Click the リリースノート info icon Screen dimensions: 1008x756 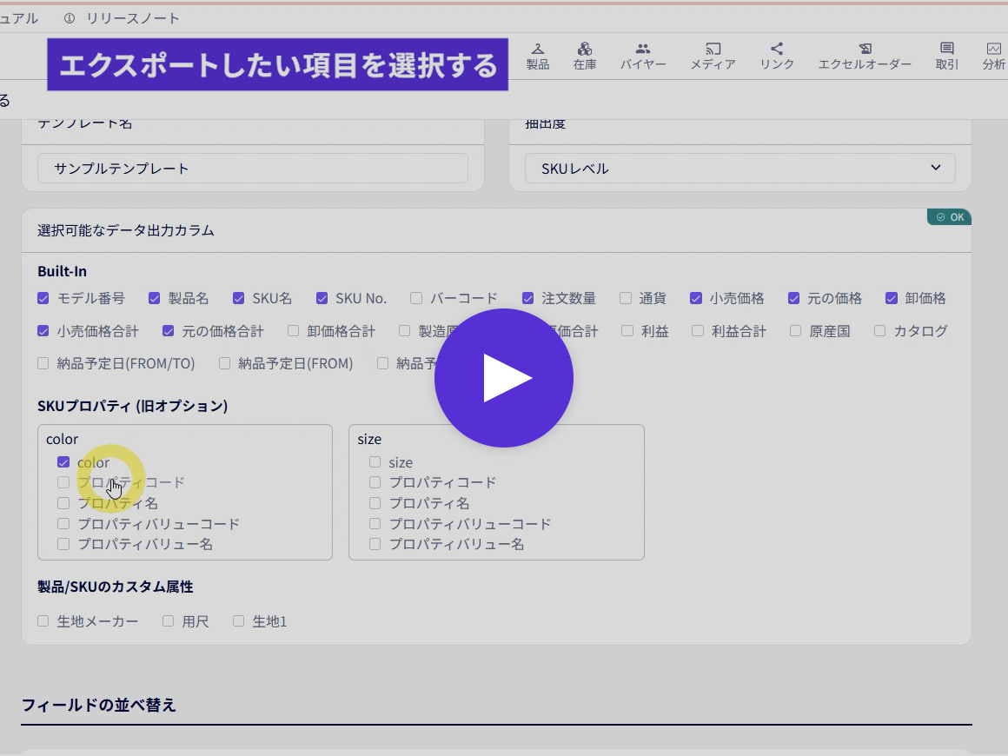pyautogui.click(x=70, y=18)
